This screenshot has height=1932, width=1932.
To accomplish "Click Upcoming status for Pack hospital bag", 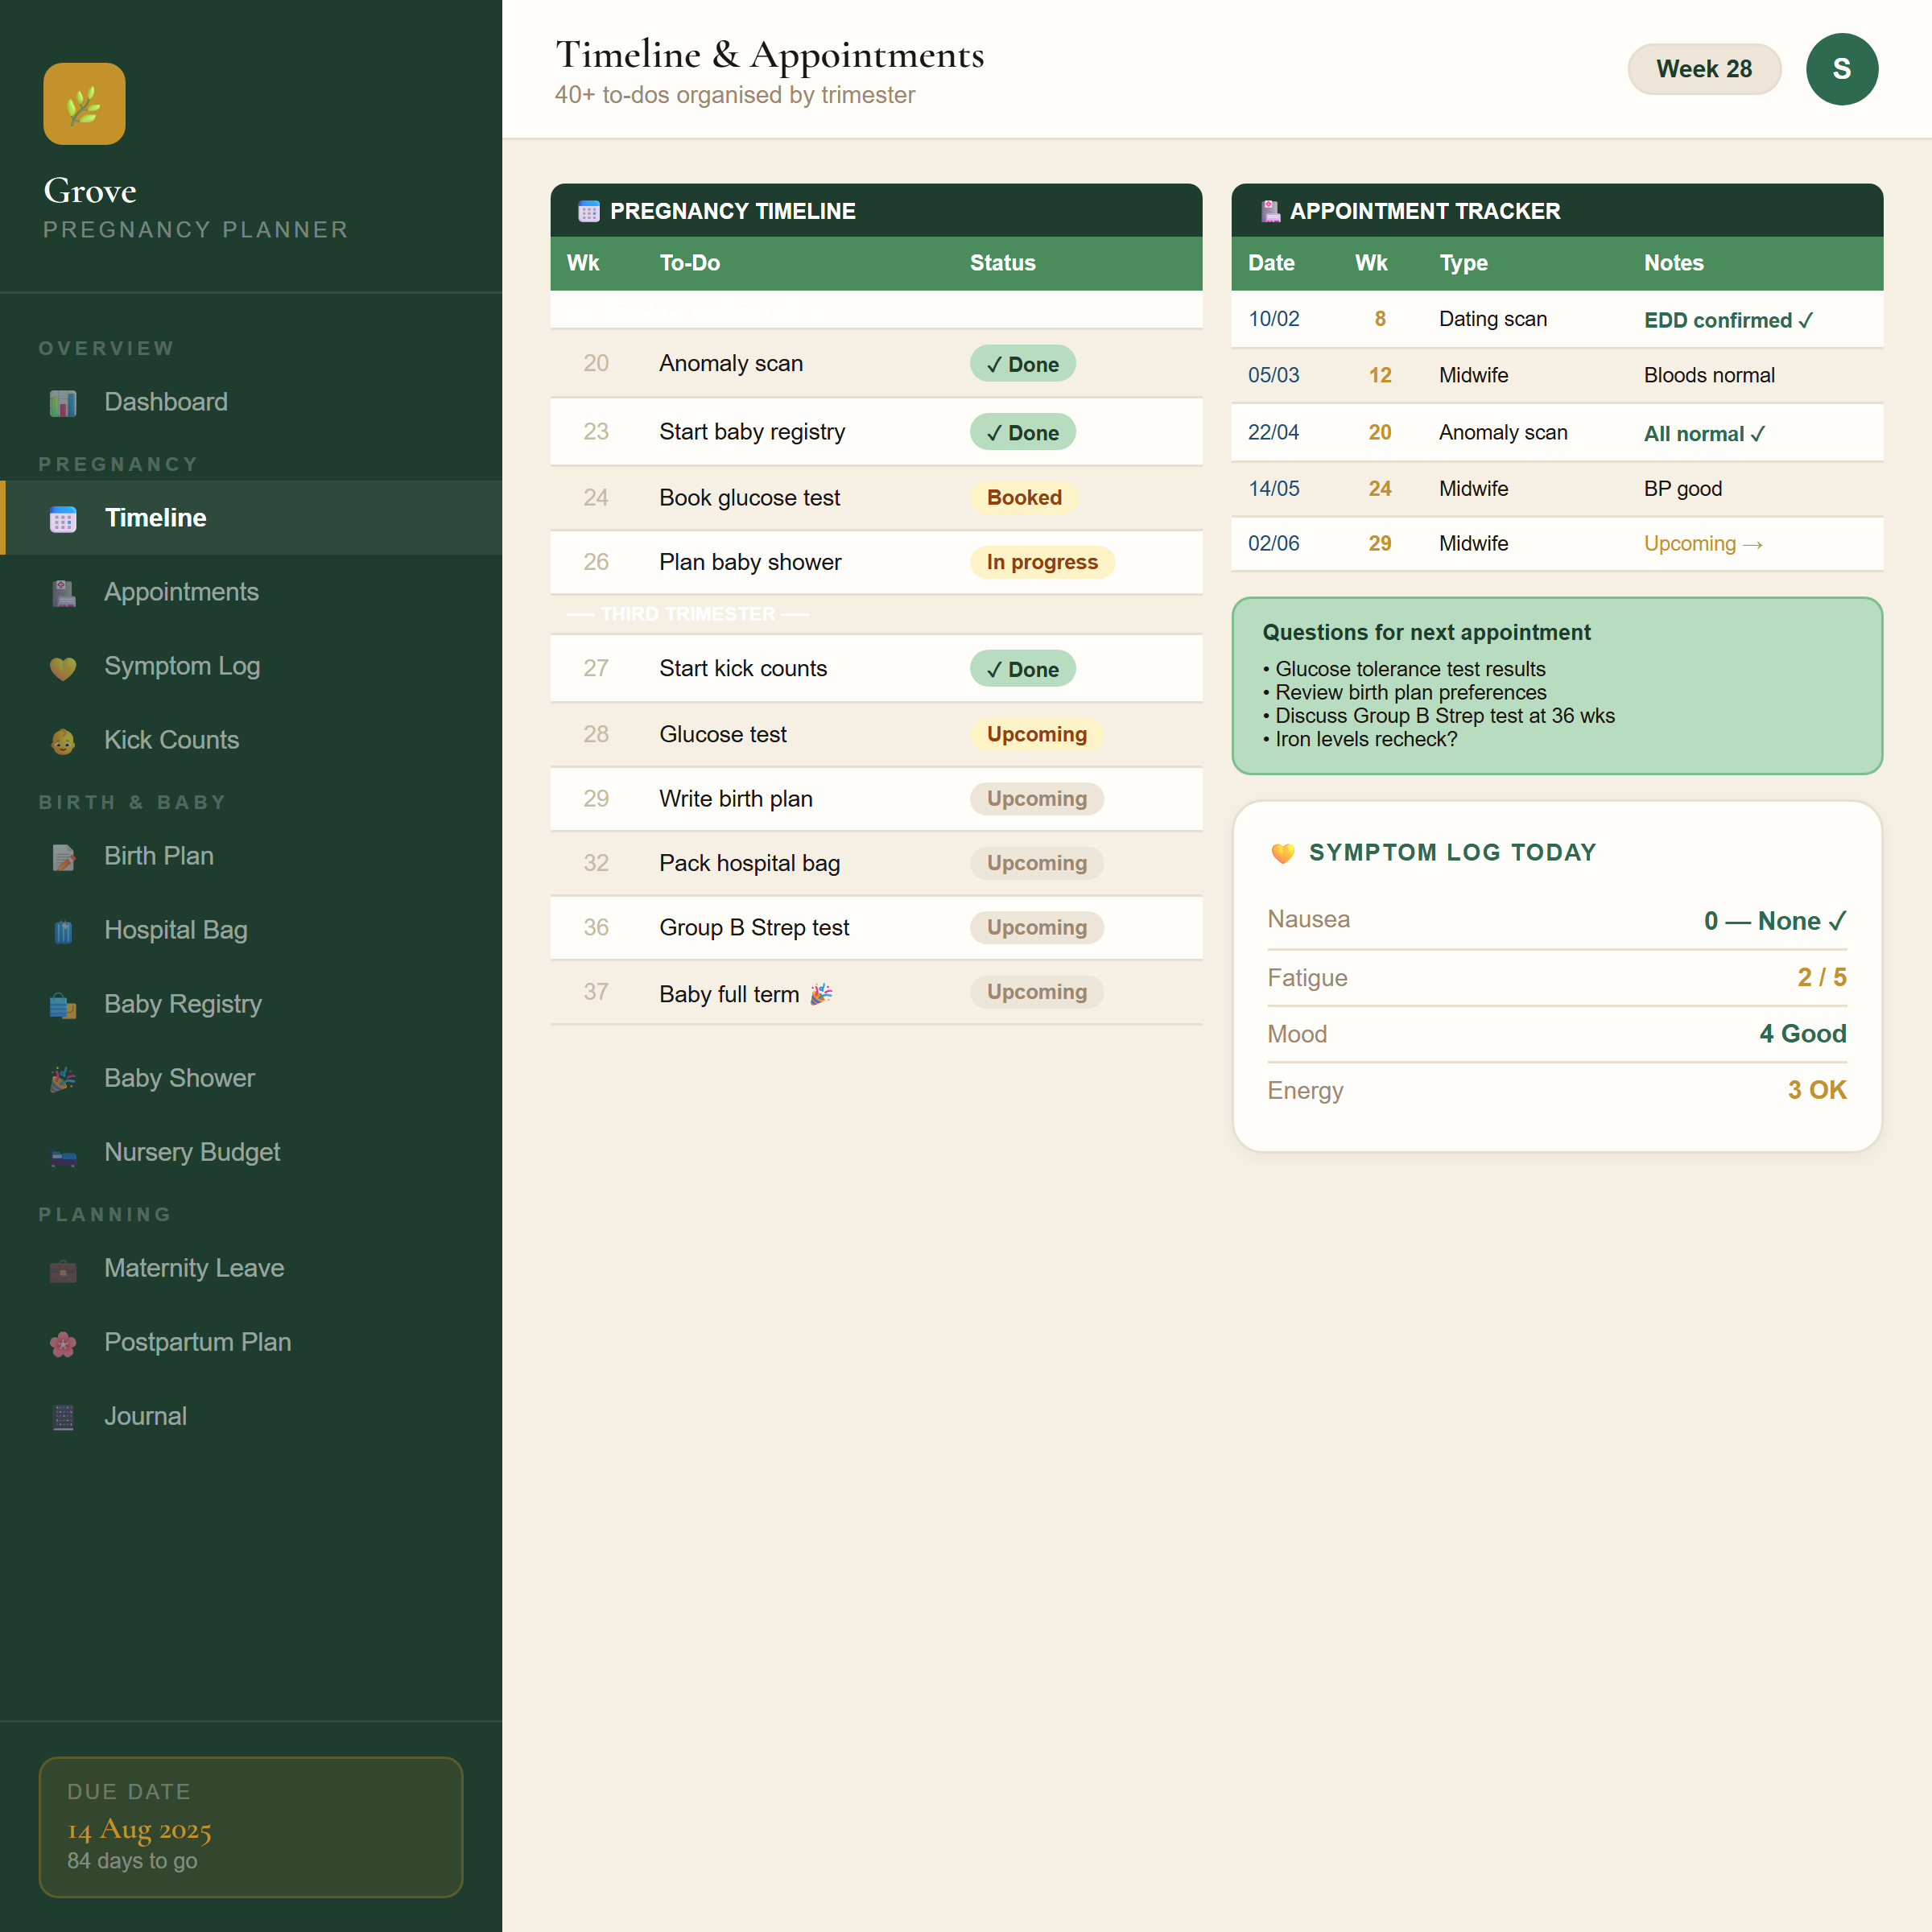I will [x=1036, y=863].
